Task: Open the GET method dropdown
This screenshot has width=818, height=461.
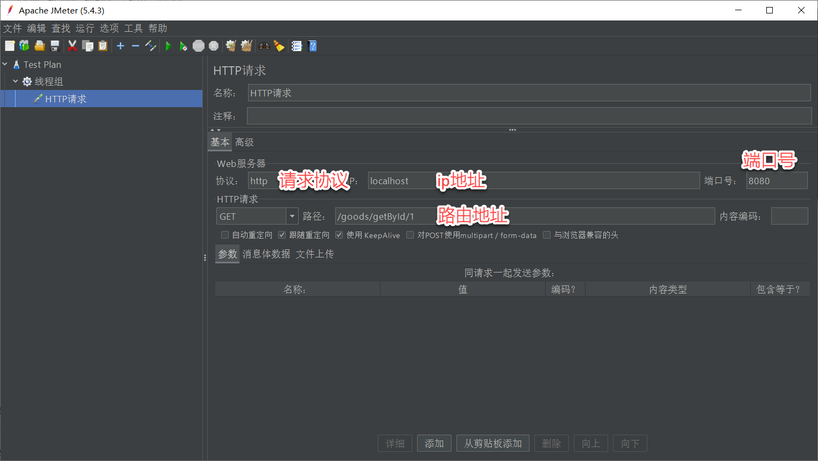Action: (x=292, y=216)
